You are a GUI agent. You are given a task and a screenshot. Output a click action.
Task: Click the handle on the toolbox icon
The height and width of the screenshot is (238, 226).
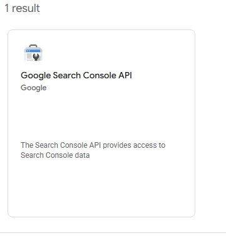tap(33, 46)
